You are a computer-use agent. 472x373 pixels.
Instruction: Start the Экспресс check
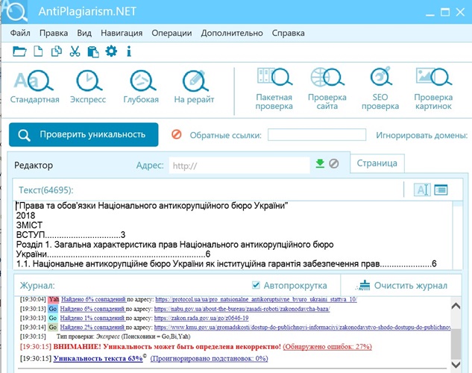[x=88, y=87]
